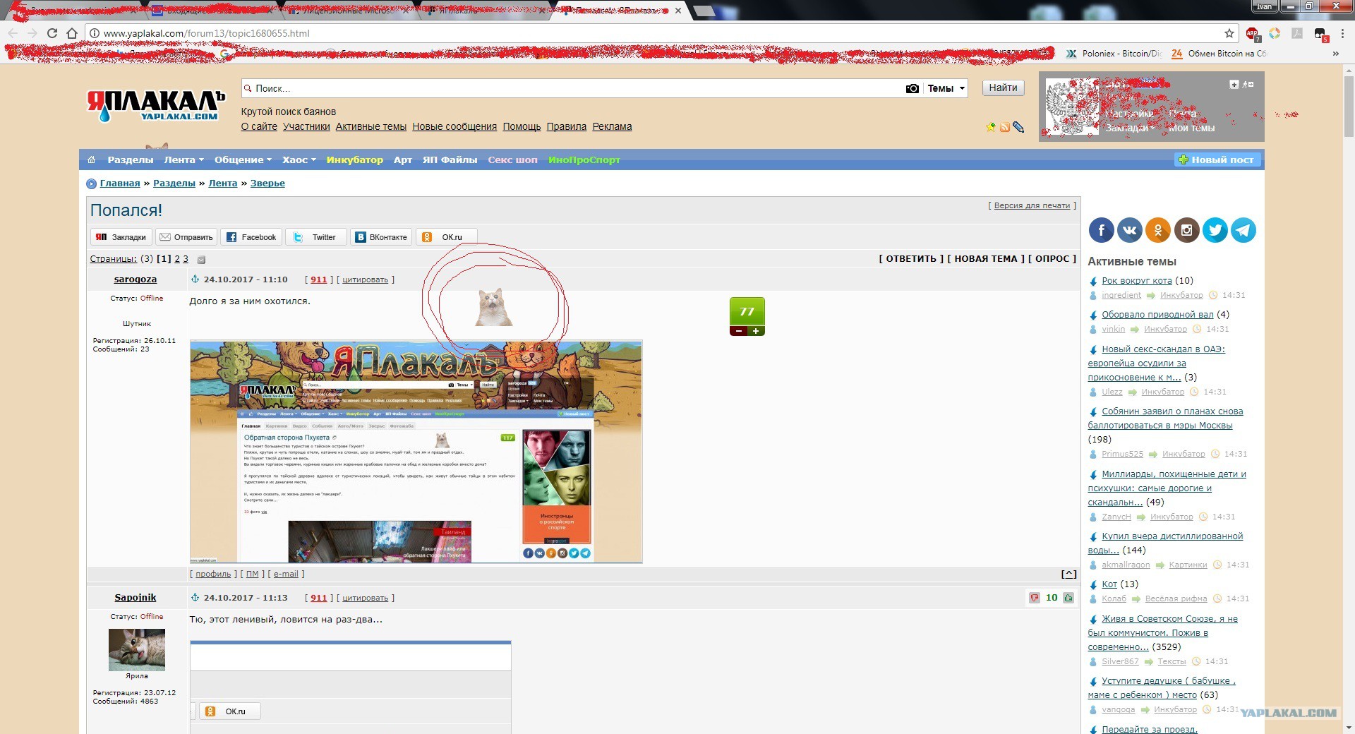The width and height of the screenshot is (1355, 734).
Task: Click the plus icon in user panel
Action: (x=1234, y=85)
